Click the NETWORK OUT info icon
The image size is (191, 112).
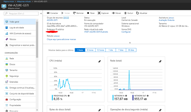coord(148,96)
